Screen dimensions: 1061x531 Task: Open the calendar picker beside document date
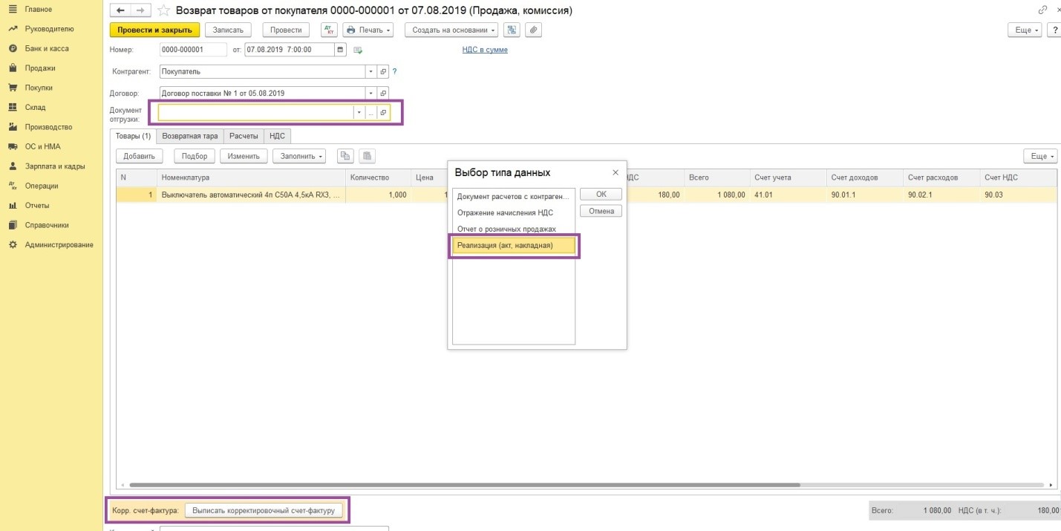click(x=341, y=50)
